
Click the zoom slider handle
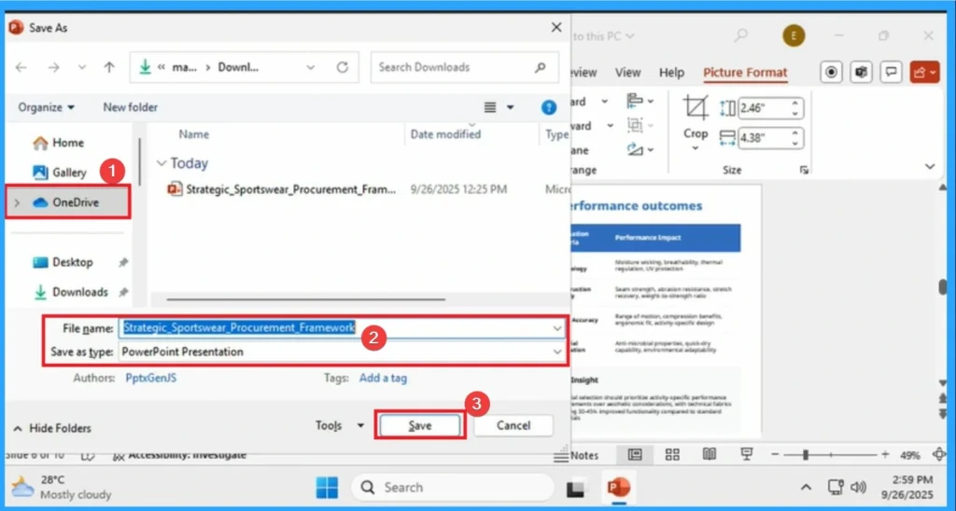coord(806,455)
